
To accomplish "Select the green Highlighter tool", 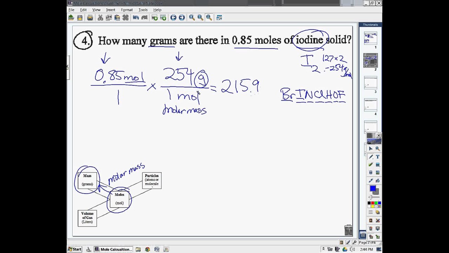I will (371, 164).
